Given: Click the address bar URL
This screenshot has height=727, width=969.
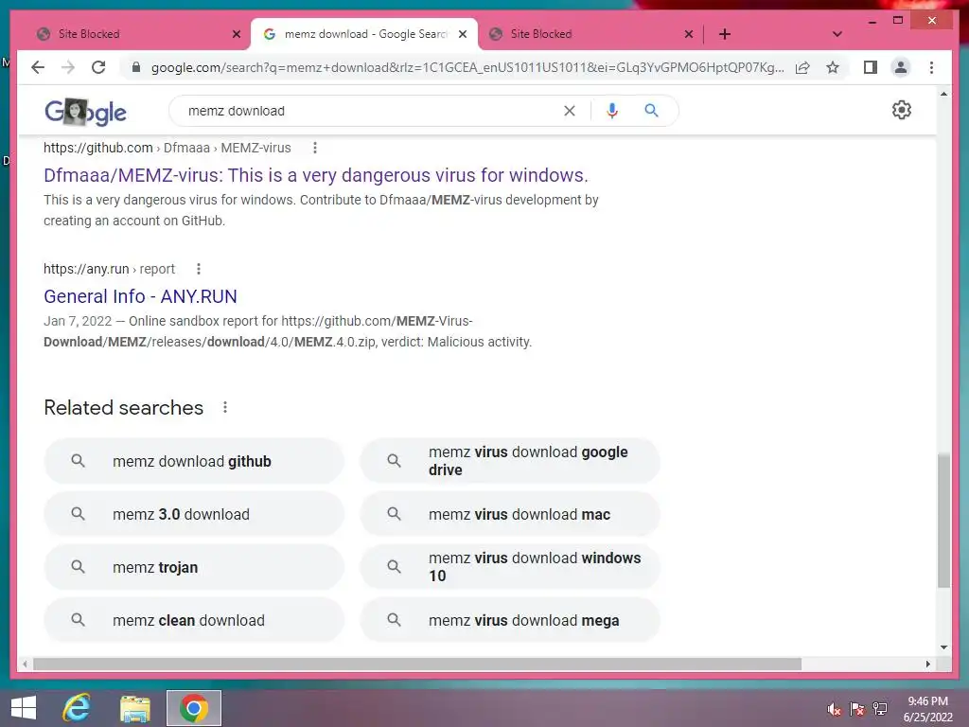Looking at the screenshot, I should pos(467,67).
